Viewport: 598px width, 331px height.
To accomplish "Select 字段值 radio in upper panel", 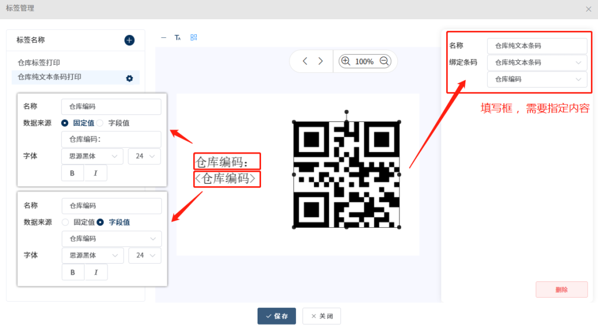I will tap(100, 123).
